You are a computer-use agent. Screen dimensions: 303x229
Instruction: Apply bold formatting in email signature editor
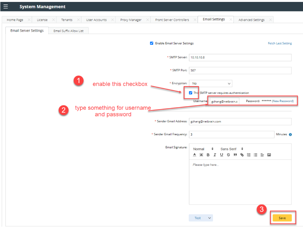[208, 155]
